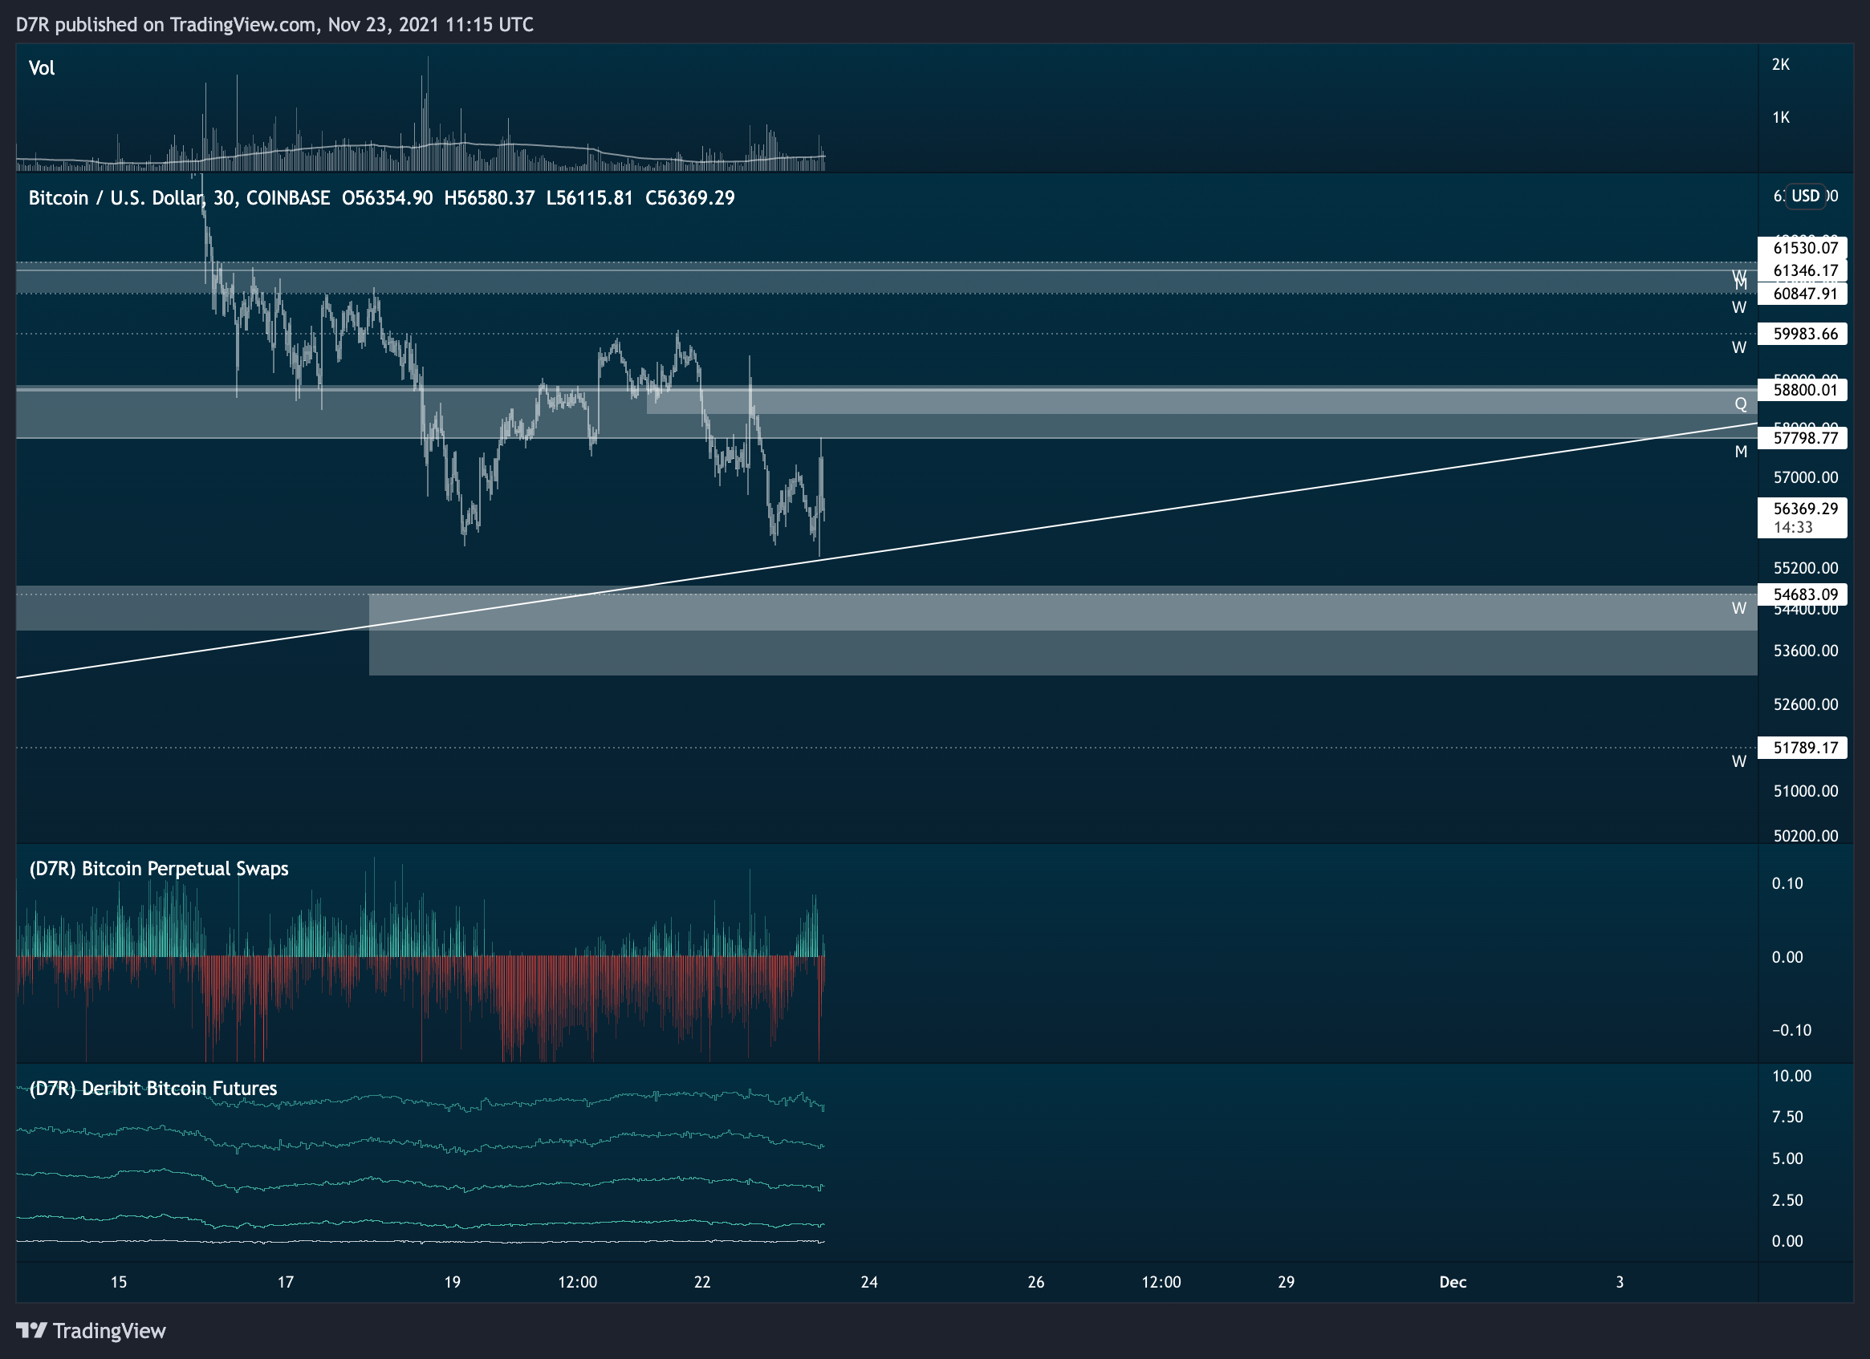Click the 61346.17 price label
Image resolution: width=1870 pixels, height=1359 pixels.
click(1803, 270)
